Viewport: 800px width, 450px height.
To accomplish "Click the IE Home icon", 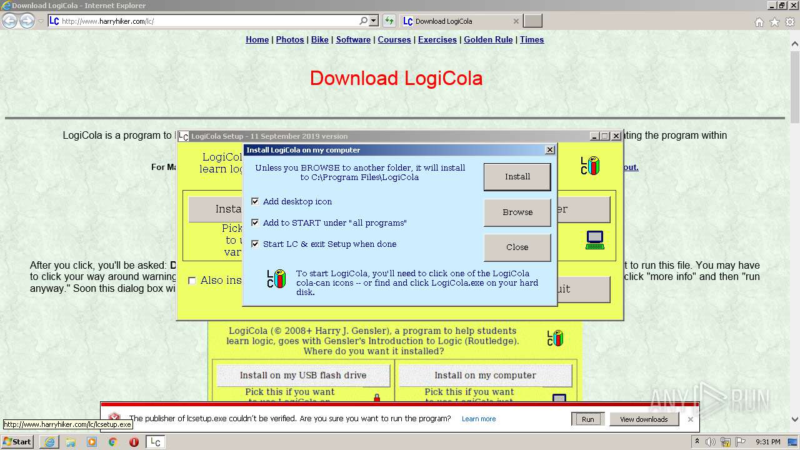I will [759, 22].
